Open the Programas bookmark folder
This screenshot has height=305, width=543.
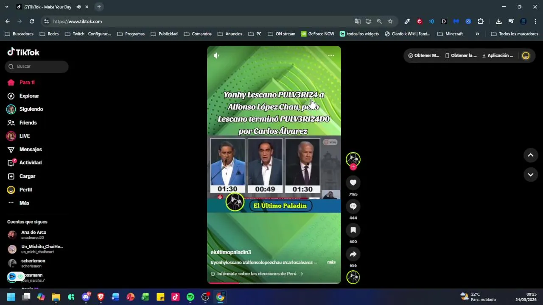[131, 34]
